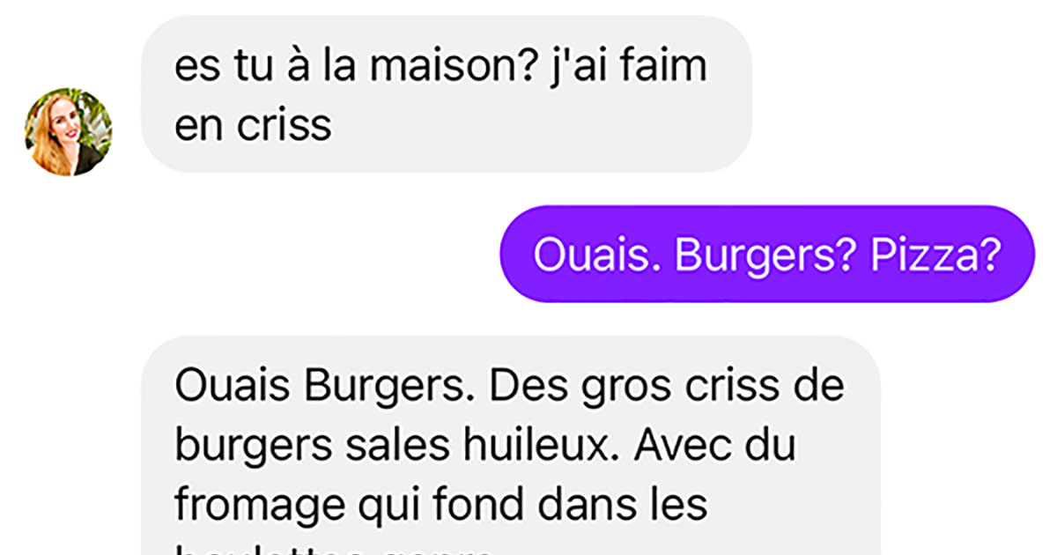Image resolution: width=1057 pixels, height=555 pixels.
Task: Open the sender's round profile avatar
Action: (69, 131)
